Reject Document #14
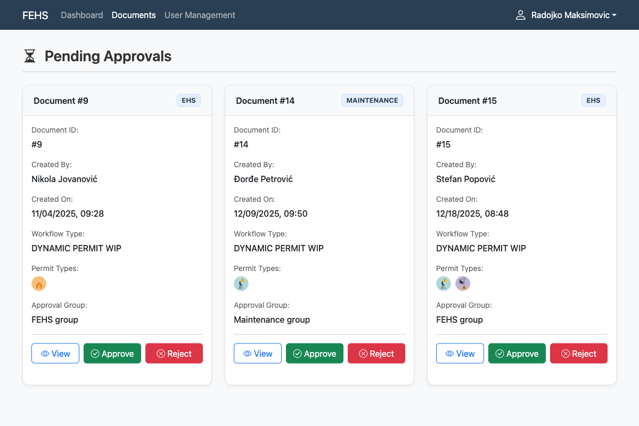 (x=376, y=353)
